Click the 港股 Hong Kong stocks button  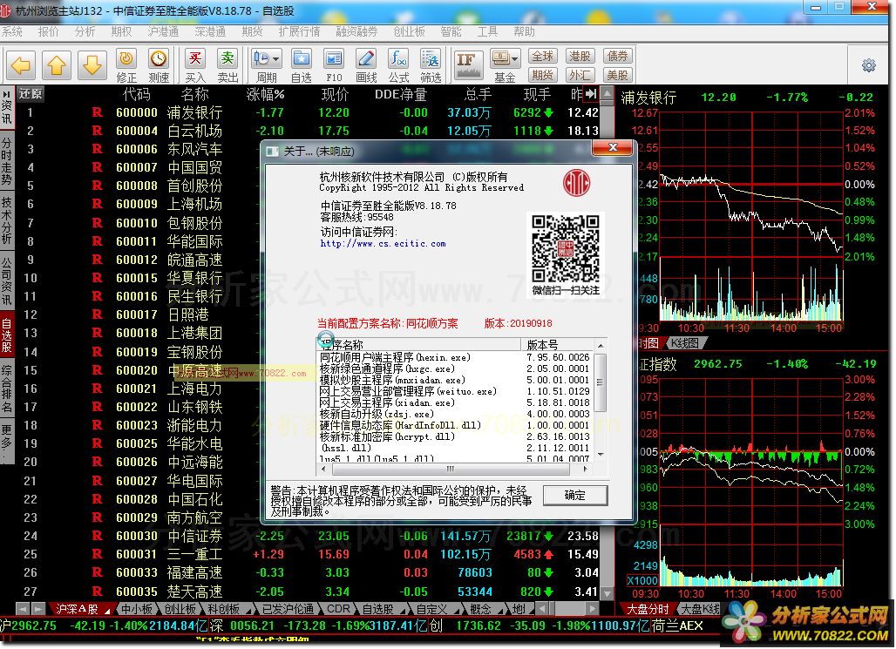pos(580,56)
